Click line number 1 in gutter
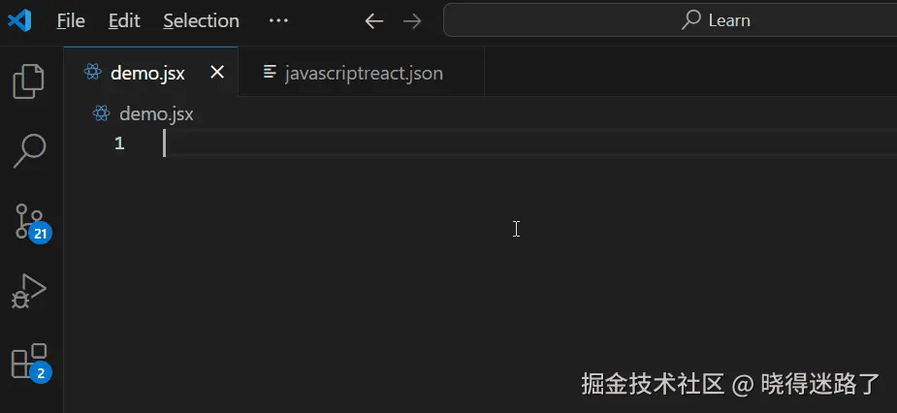This screenshot has width=897, height=413. (119, 143)
